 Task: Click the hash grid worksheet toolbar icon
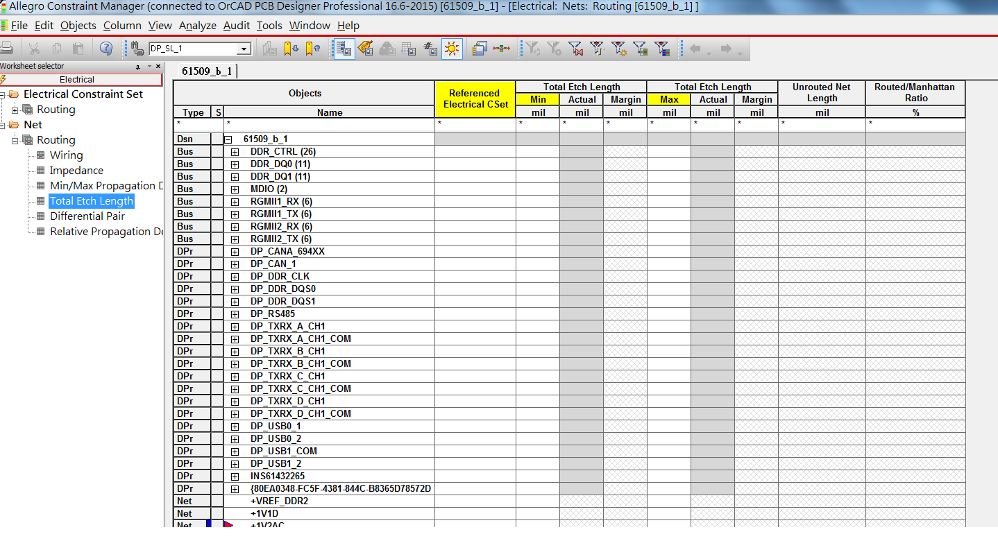[x=430, y=49]
